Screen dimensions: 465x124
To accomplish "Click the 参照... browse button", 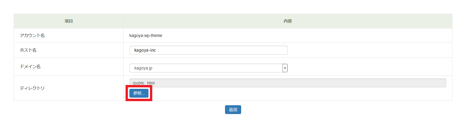I will tap(139, 93).
